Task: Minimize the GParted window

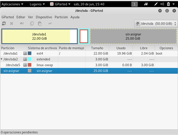Action: pyautogui.click(x=160, y=11)
